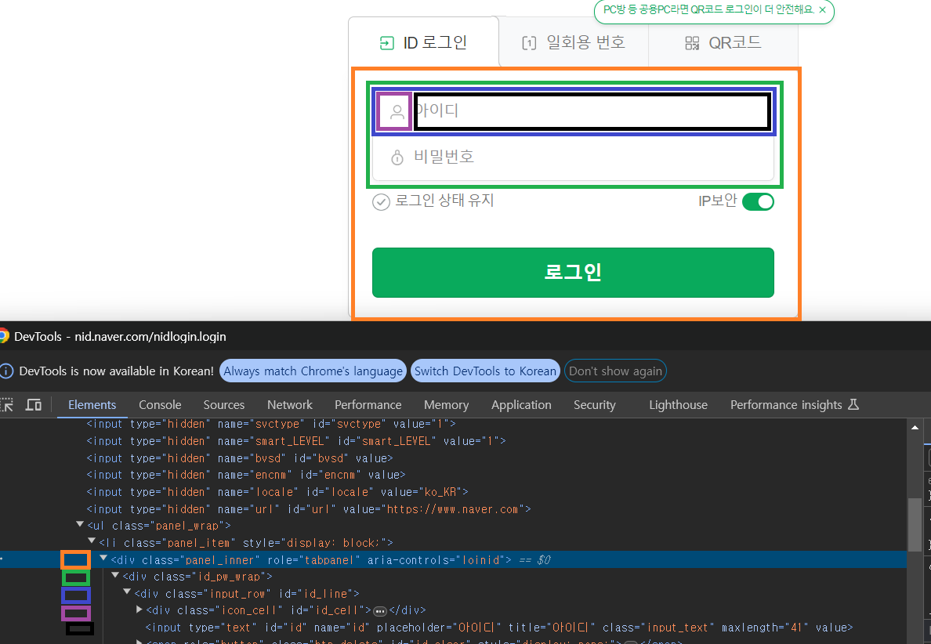Click Always match Chrome's language
Image resolution: width=931 pixels, height=644 pixels.
tap(313, 371)
